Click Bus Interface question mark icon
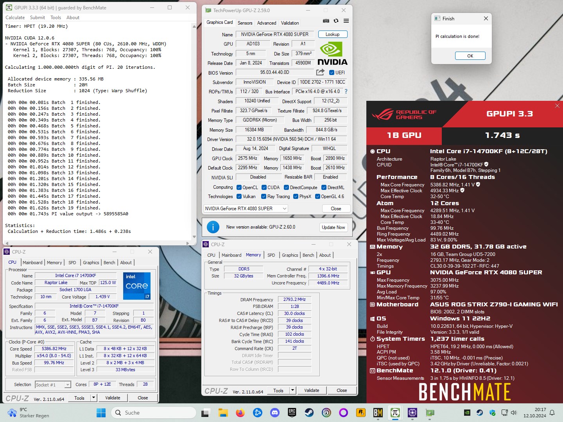The width and height of the screenshot is (563, 422). point(346,91)
